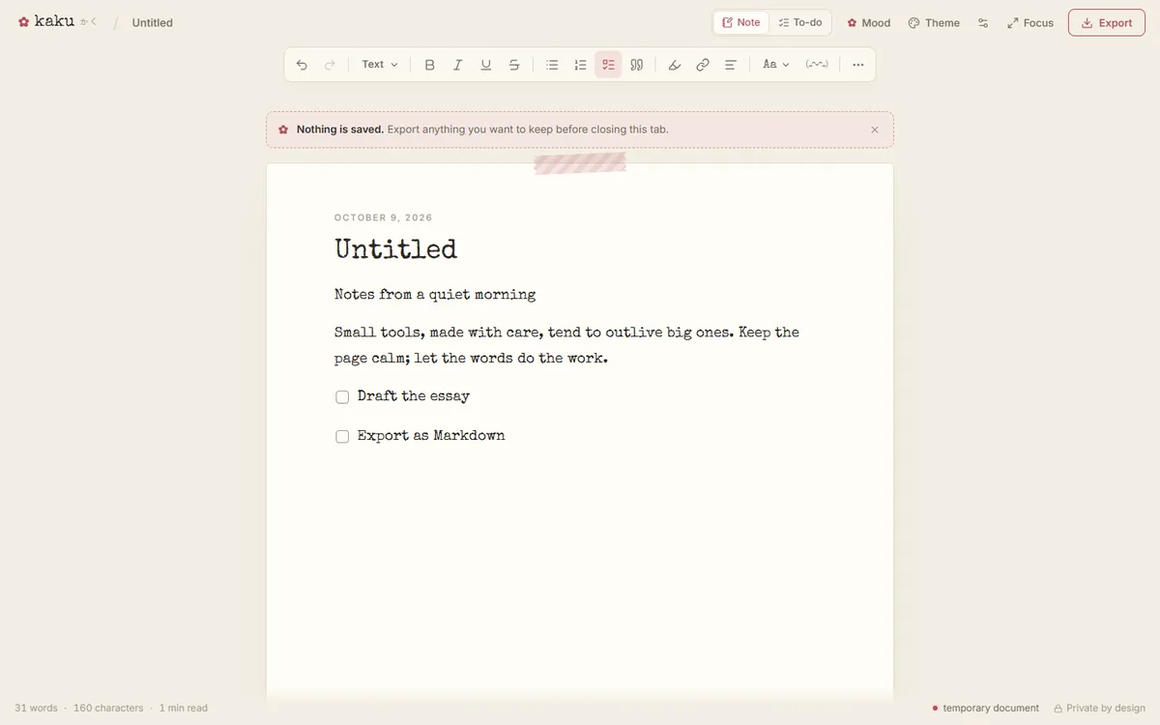This screenshot has width=1160, height=725.
Task: Click the Export button
Action: 1107,22
